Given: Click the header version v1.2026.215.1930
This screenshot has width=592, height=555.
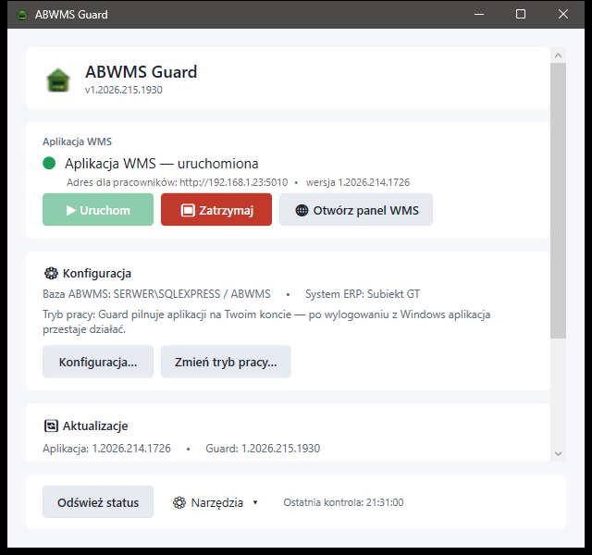Looking at the screenshot, I should (x=124, y=90).
